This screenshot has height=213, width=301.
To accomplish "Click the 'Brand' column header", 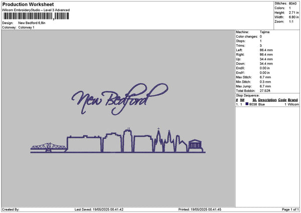I will [293, 100].
